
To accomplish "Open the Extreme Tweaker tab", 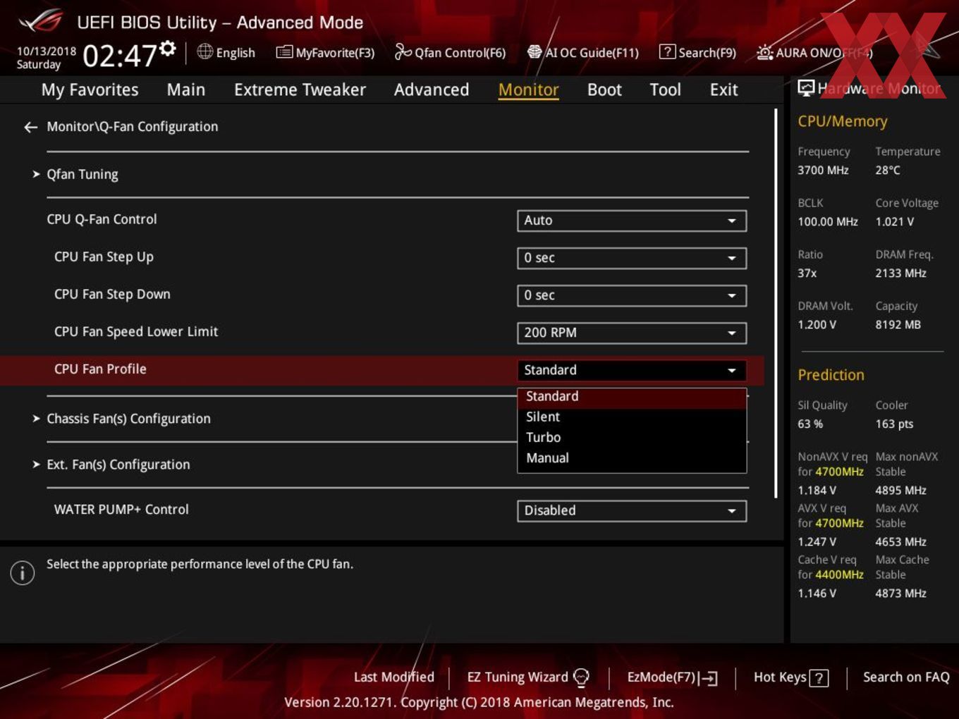I will [300, 90].
